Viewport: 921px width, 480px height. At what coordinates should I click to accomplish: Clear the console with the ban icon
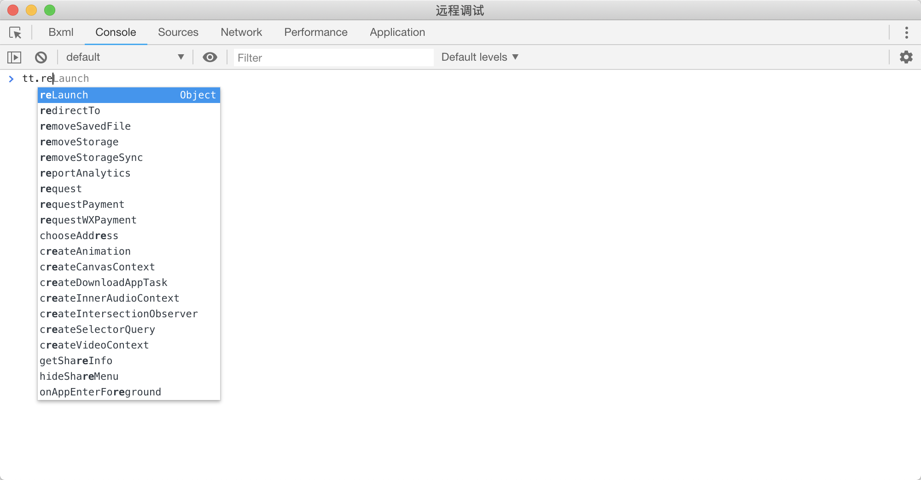(x=41, y=57)
